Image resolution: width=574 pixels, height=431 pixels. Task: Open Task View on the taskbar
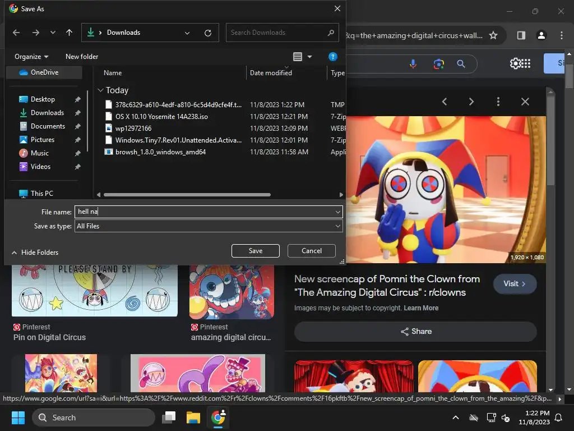coord(169,418)
